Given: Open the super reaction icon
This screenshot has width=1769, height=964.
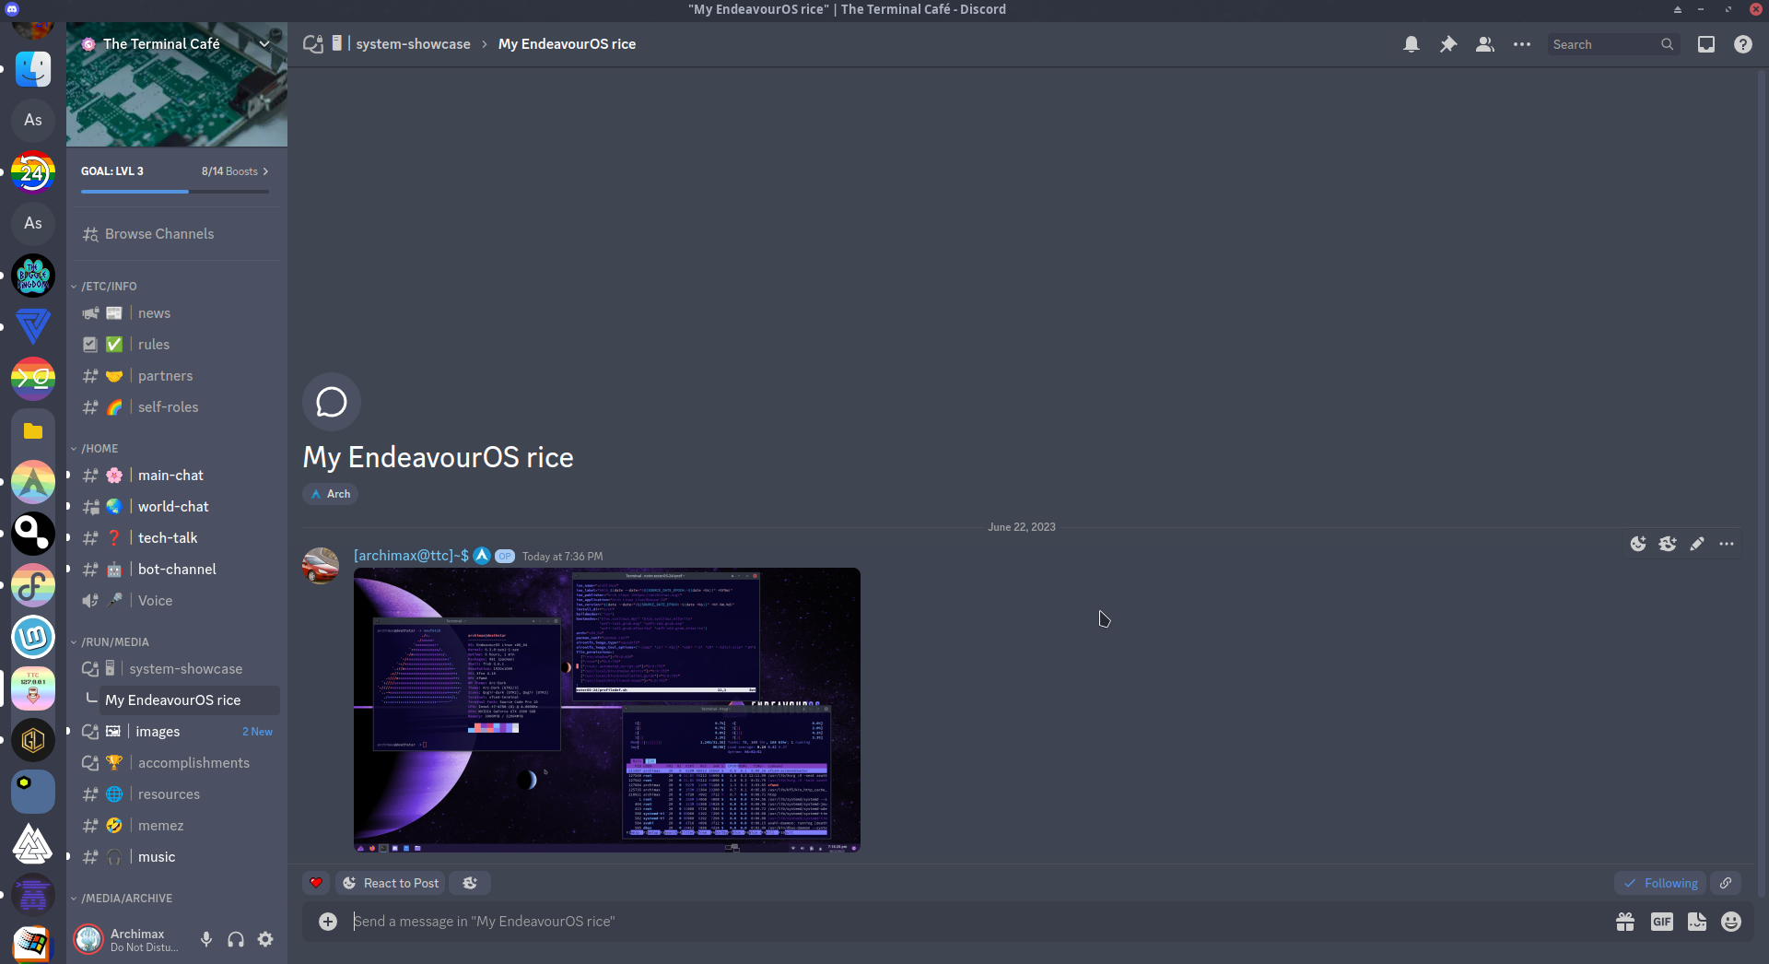Looking at the screenshot, I should (x=1668, y=544).
